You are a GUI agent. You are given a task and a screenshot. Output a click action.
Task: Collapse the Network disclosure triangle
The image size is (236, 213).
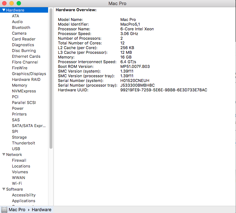tap(4, 155)
